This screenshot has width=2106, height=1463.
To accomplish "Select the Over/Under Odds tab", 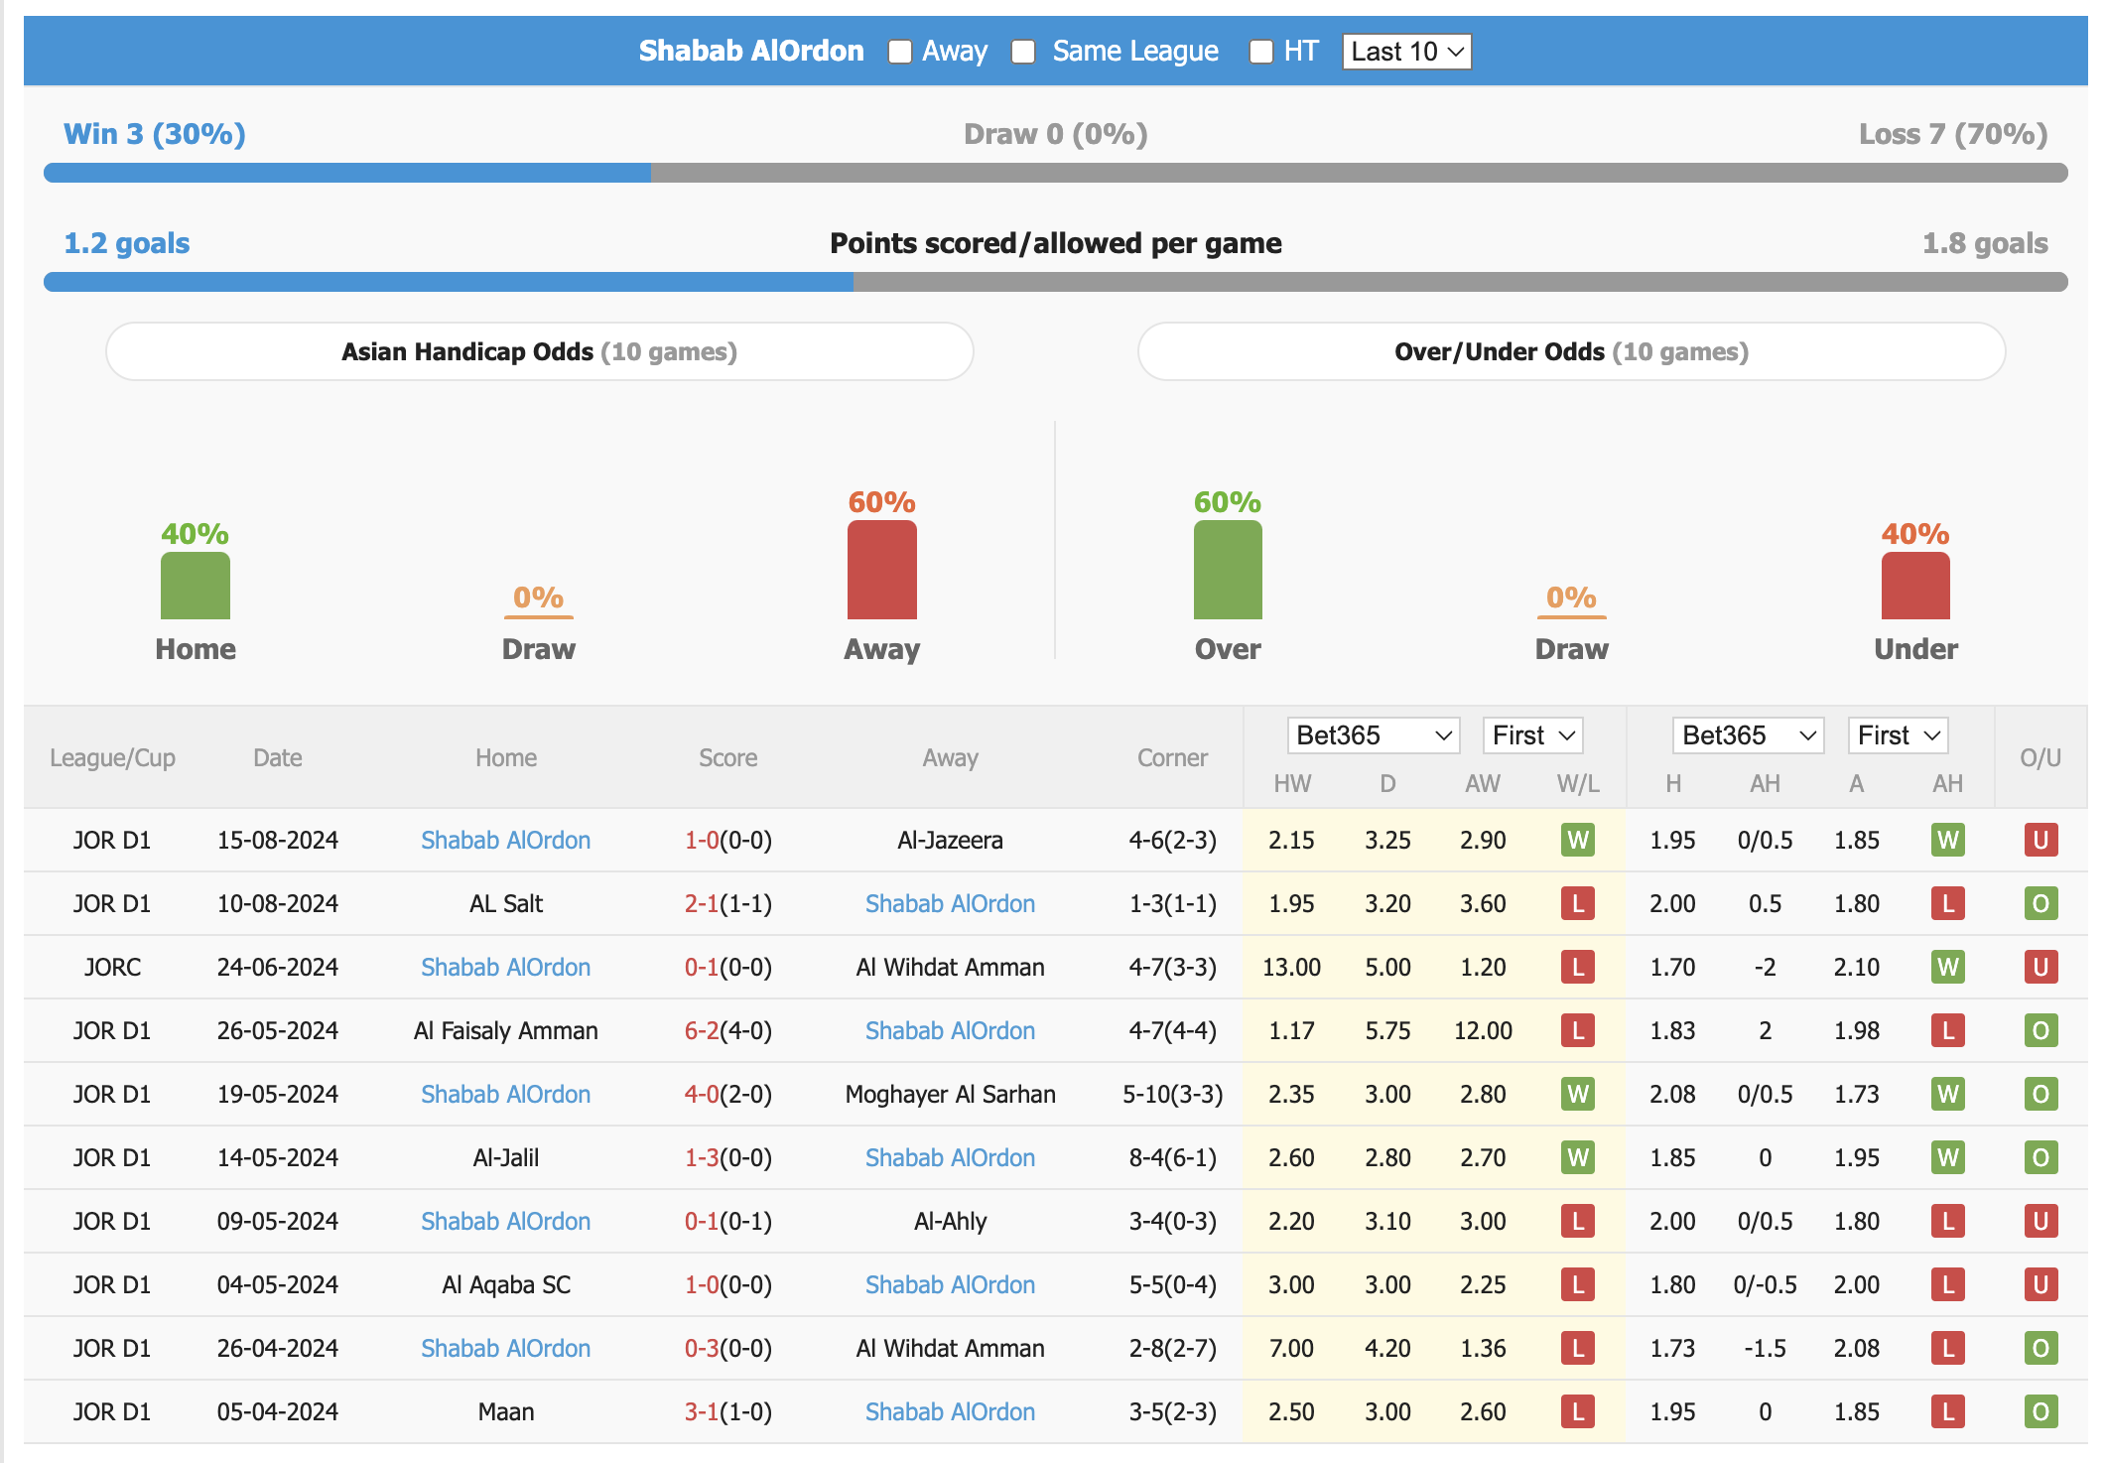I will tap(1572, 351).
